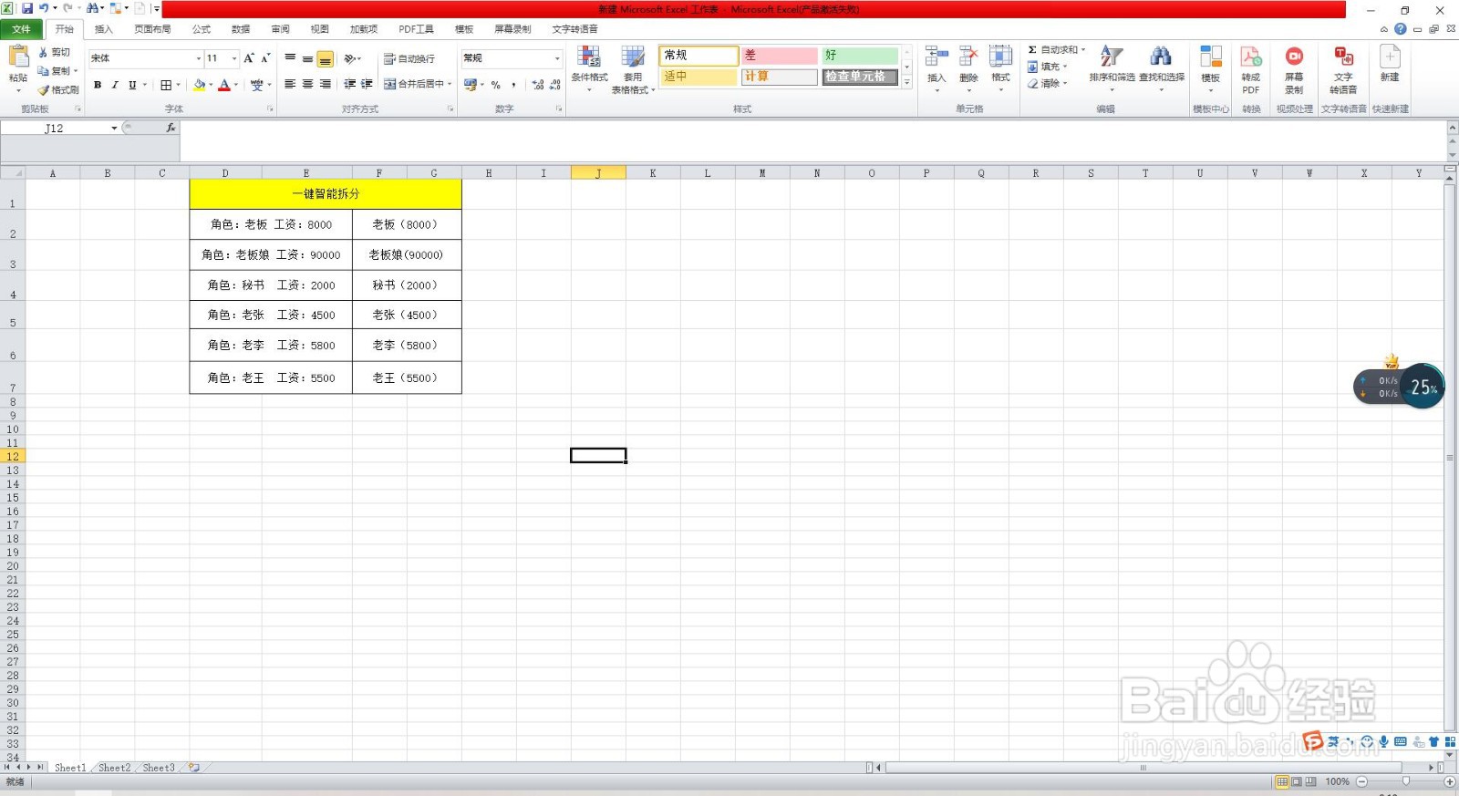Open the number format 常规 dropdown

coord(557,58)
